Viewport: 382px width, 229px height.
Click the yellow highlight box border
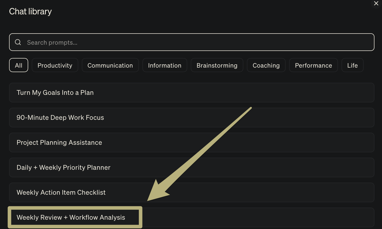point(75,208)
